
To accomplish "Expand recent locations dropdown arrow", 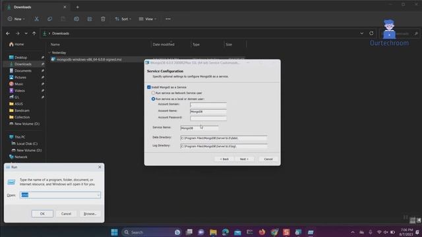I will [26, 34].
